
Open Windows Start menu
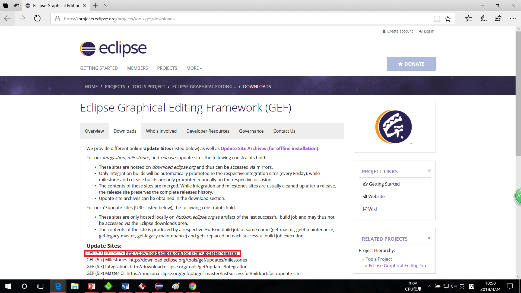pyautogui.click(x=8, y=286)
